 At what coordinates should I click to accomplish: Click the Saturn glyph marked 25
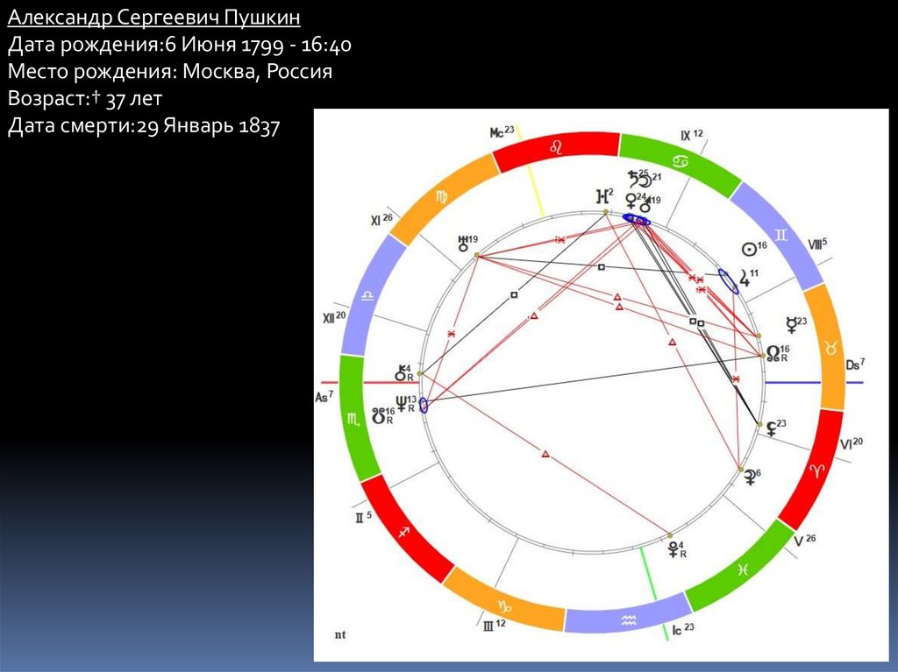[x=633, y=179]
